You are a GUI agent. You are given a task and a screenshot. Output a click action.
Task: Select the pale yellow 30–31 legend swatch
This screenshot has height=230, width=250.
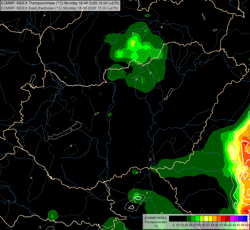pos(206,218)
